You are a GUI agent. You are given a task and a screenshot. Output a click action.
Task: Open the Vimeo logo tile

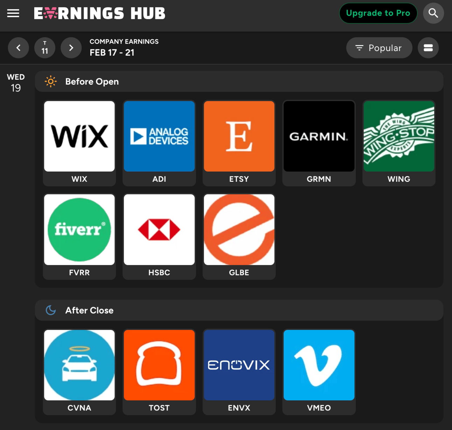[319, 365]
